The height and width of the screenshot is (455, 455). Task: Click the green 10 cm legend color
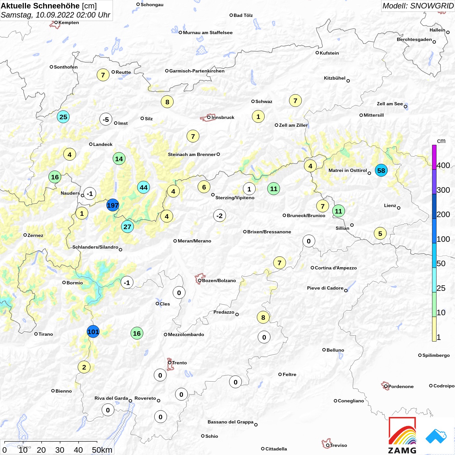pos(434,305)
